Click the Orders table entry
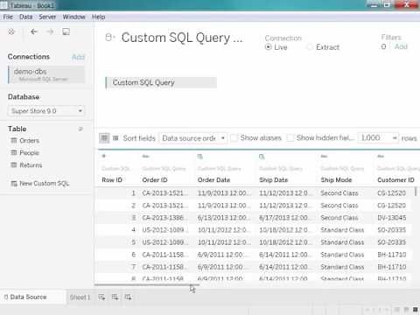 [29, 141]
